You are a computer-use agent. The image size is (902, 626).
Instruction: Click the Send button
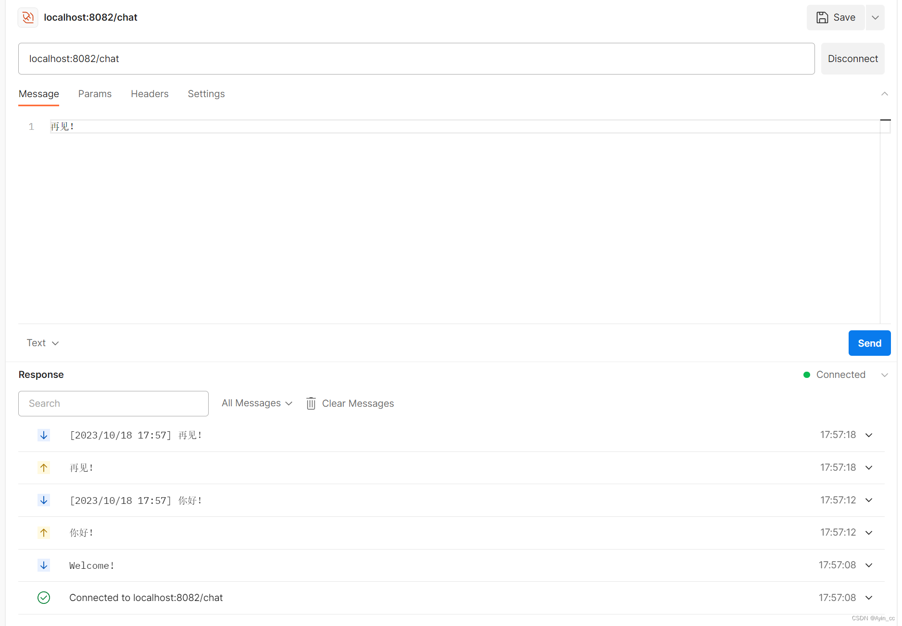[869, 343]
